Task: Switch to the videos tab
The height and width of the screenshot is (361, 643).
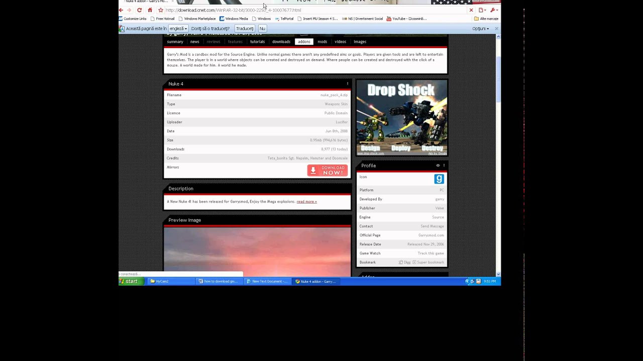Action: [341, 42]
